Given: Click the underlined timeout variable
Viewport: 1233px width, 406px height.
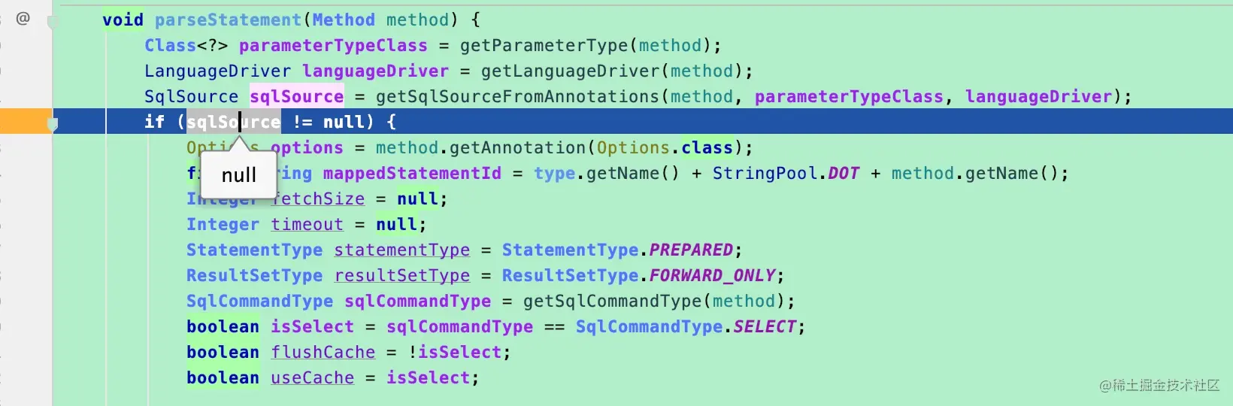Looking at the screenshot, I should click(307, 224).
